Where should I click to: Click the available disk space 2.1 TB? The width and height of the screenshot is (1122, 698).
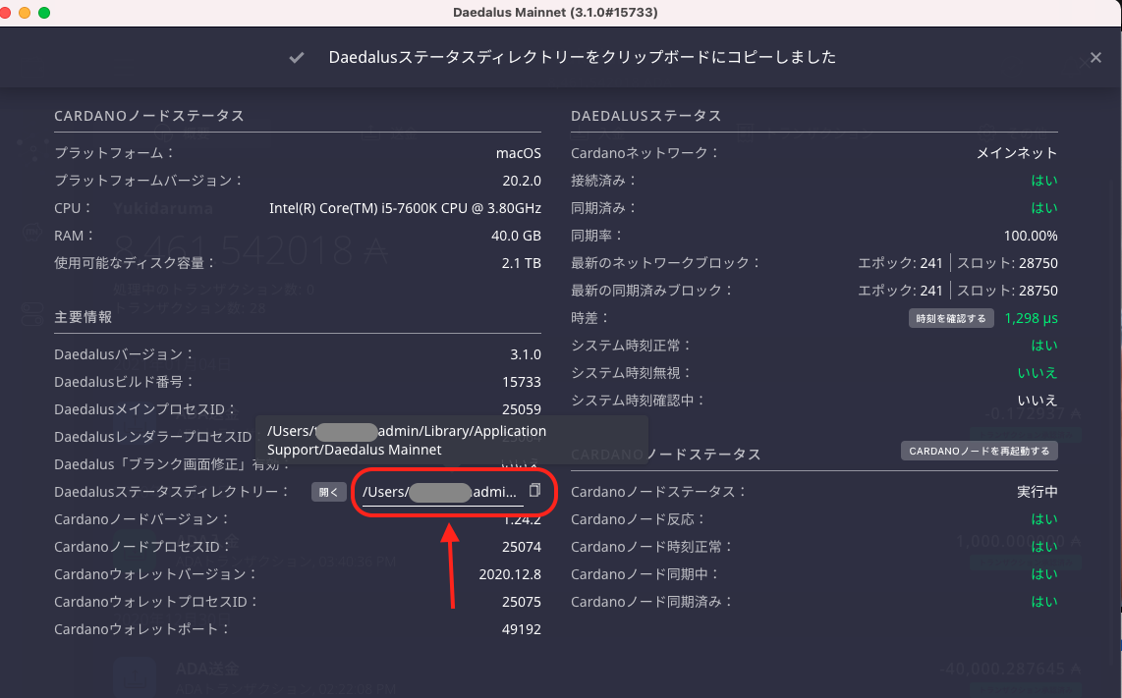521,263
